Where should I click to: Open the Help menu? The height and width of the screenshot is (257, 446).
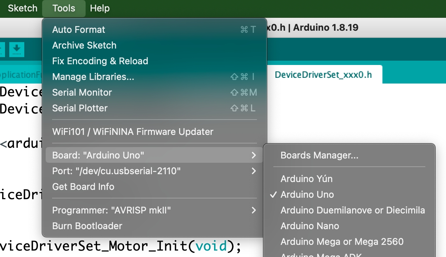[100, 8]
